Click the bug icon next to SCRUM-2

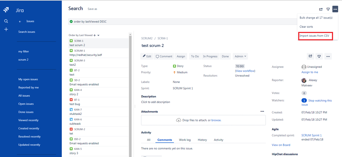pos(71,129)
